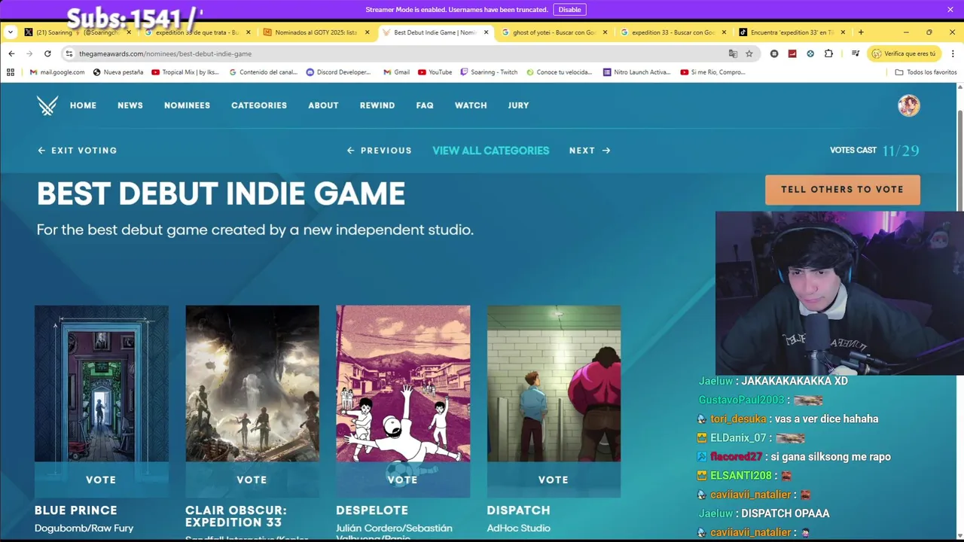This screenshot has height=542, width=964.
Task: Switch to ghost of yotei search tab
Action: tap(554, 32)
